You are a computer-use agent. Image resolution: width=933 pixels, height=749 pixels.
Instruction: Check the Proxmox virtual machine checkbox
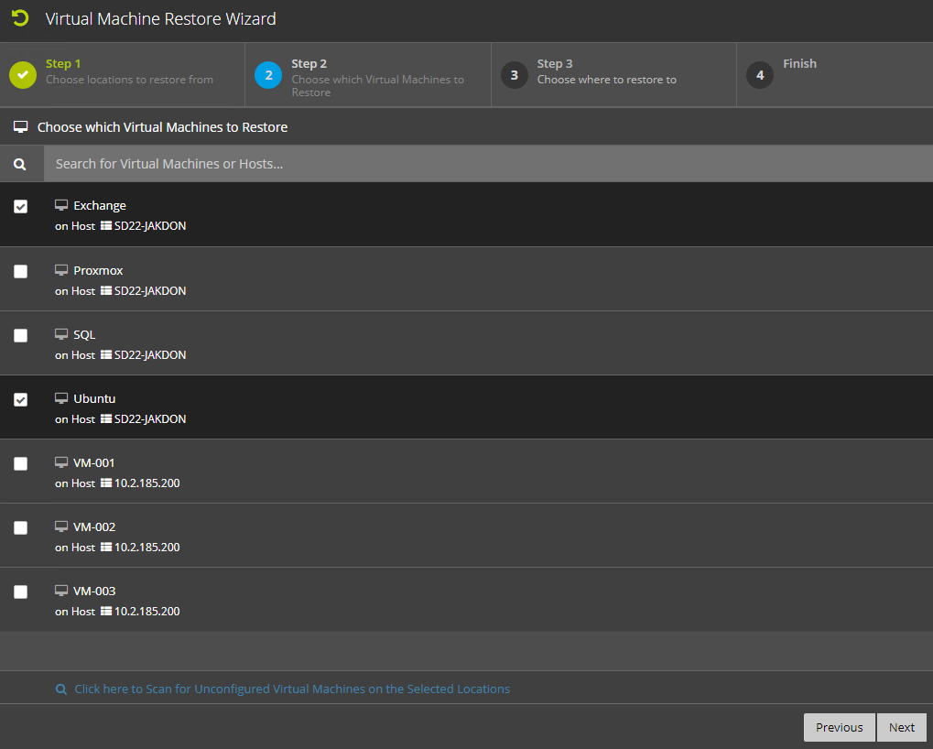click(20, 271)
